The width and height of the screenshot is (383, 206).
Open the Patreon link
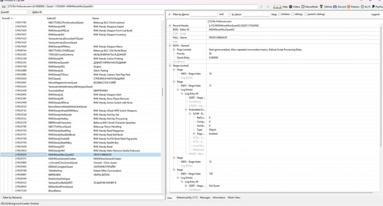353,7
